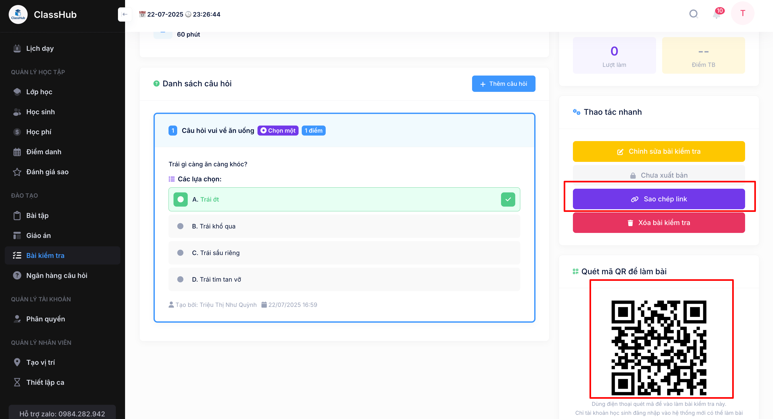The width and height of the screenshot is (773, 419).
Task: Click the 1 điểm badge
Action: [x=313, y=131]
